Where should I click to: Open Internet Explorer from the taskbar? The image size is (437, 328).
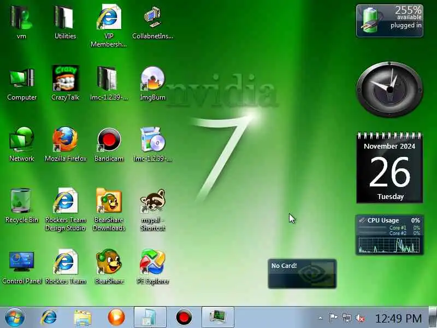pos(49,318)
